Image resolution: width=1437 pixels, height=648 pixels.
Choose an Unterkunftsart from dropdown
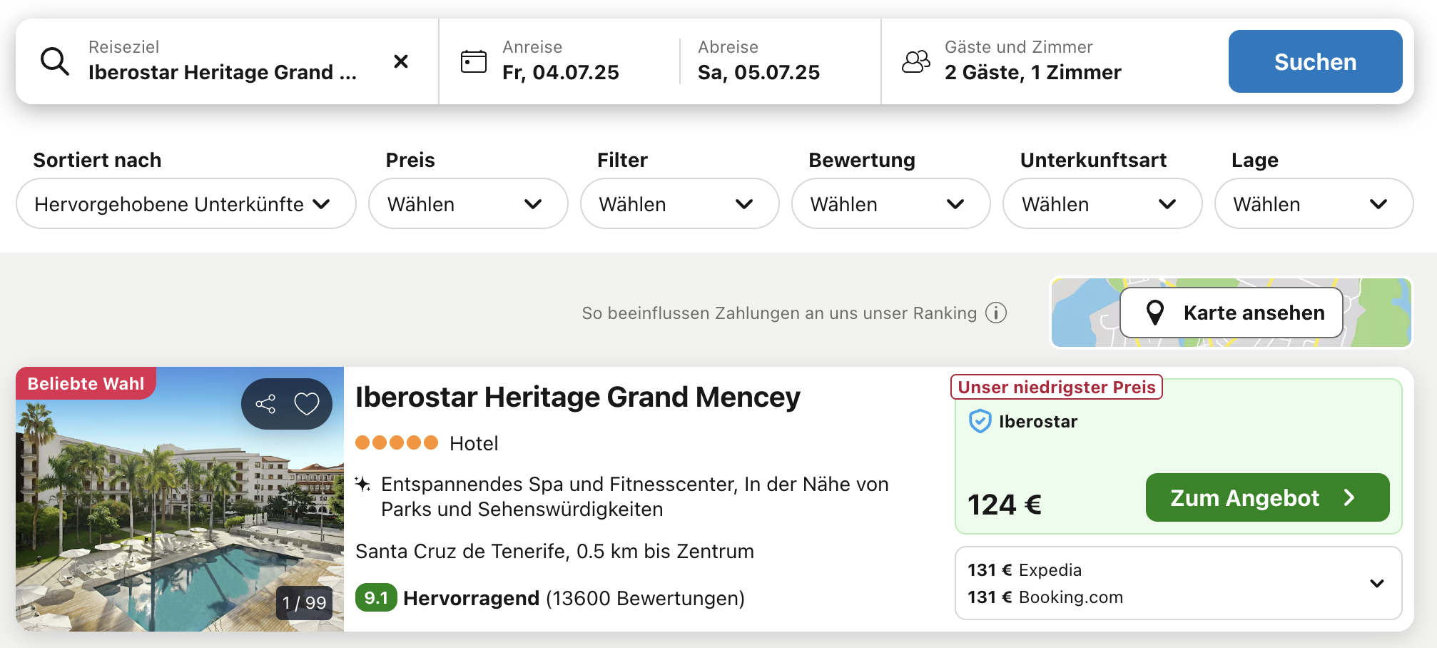1102,203
